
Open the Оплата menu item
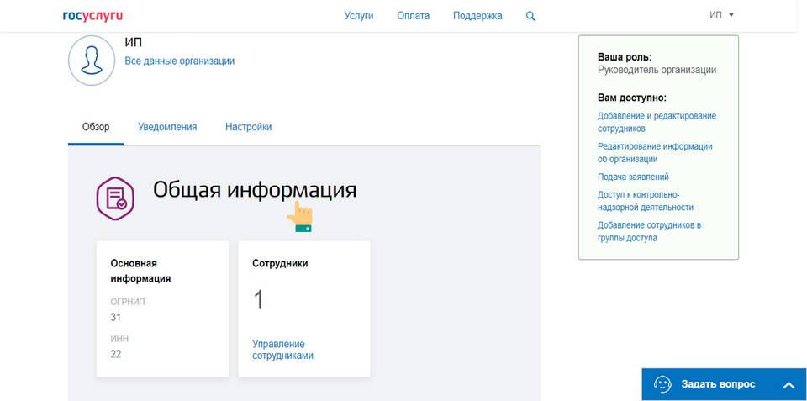(413, 16)
